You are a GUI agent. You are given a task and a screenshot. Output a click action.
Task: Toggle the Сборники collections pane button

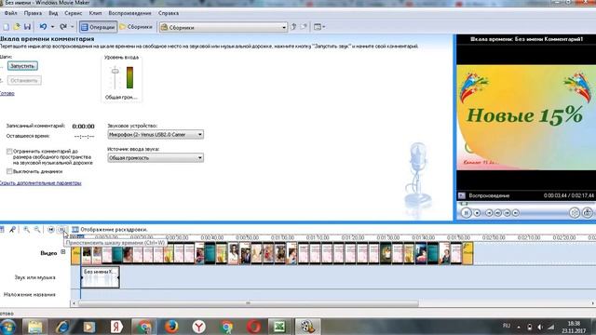[x=136, y=27]
